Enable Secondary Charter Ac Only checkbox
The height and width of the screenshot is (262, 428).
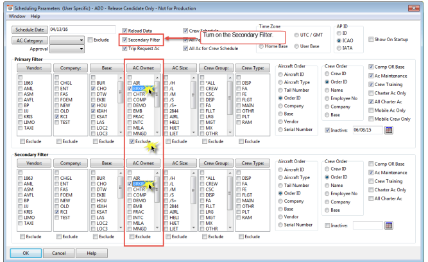(371, 190)
